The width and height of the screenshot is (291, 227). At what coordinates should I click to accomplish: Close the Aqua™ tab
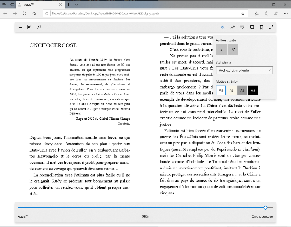pyautogui.click(x=61, y=5)
